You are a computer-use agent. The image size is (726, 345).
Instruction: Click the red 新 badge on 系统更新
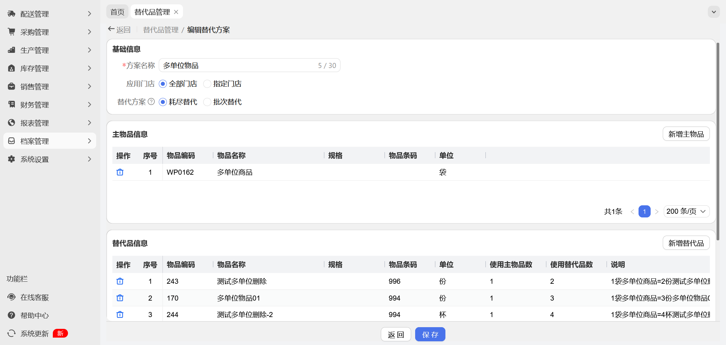(x=60, y=333)
